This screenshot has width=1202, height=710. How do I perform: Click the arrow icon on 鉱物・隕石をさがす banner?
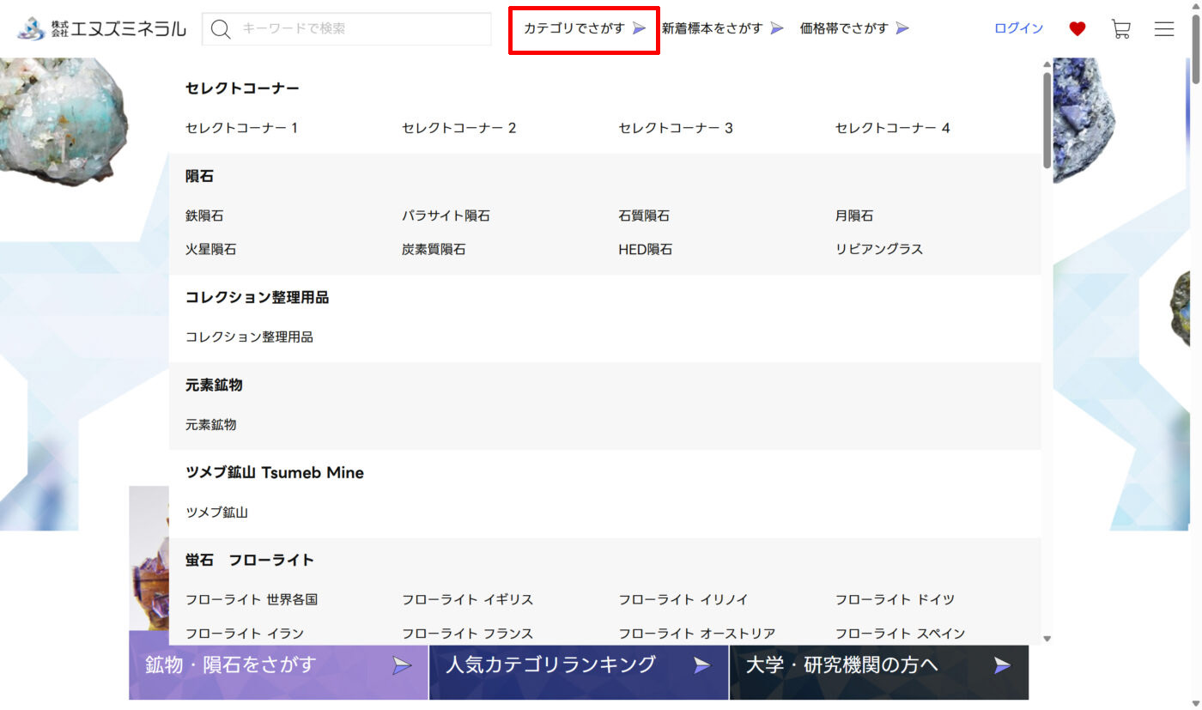(x=402, y=665)
